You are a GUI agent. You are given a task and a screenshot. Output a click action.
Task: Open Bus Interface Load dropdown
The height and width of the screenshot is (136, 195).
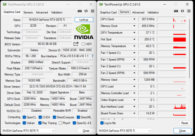(134, 107)
